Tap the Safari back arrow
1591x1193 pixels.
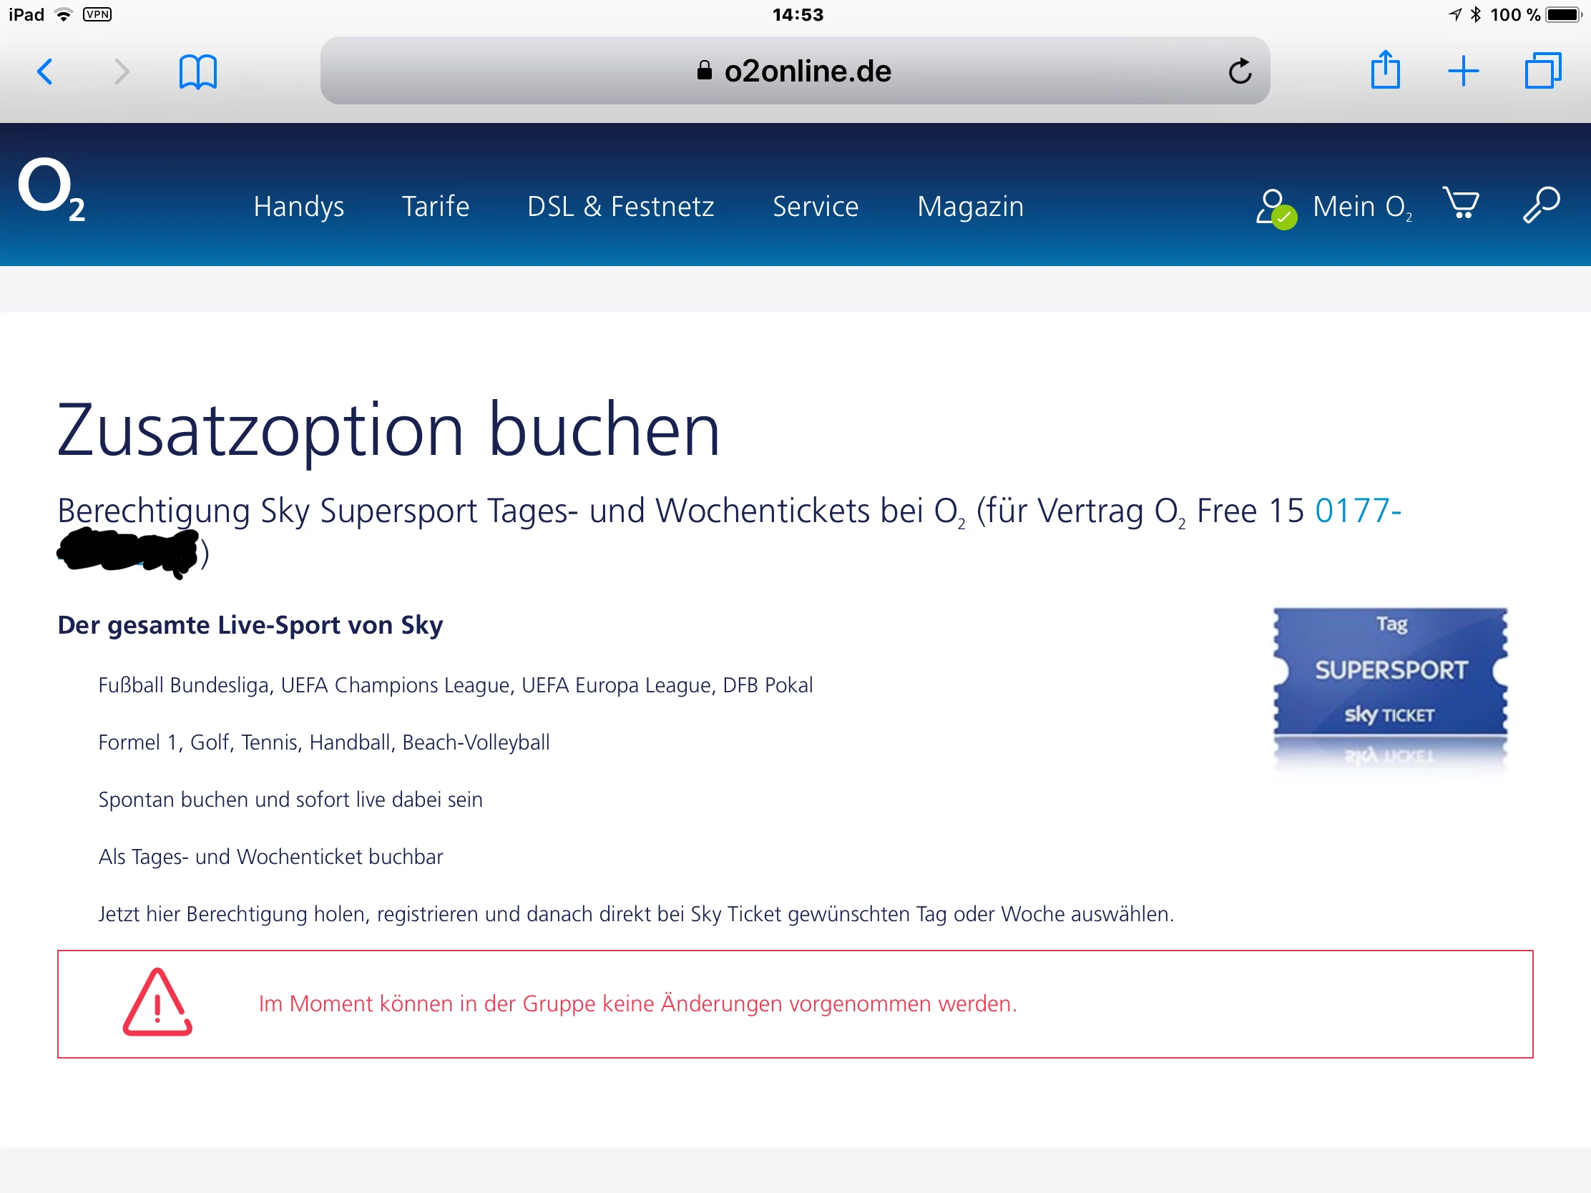pos(45,72)
